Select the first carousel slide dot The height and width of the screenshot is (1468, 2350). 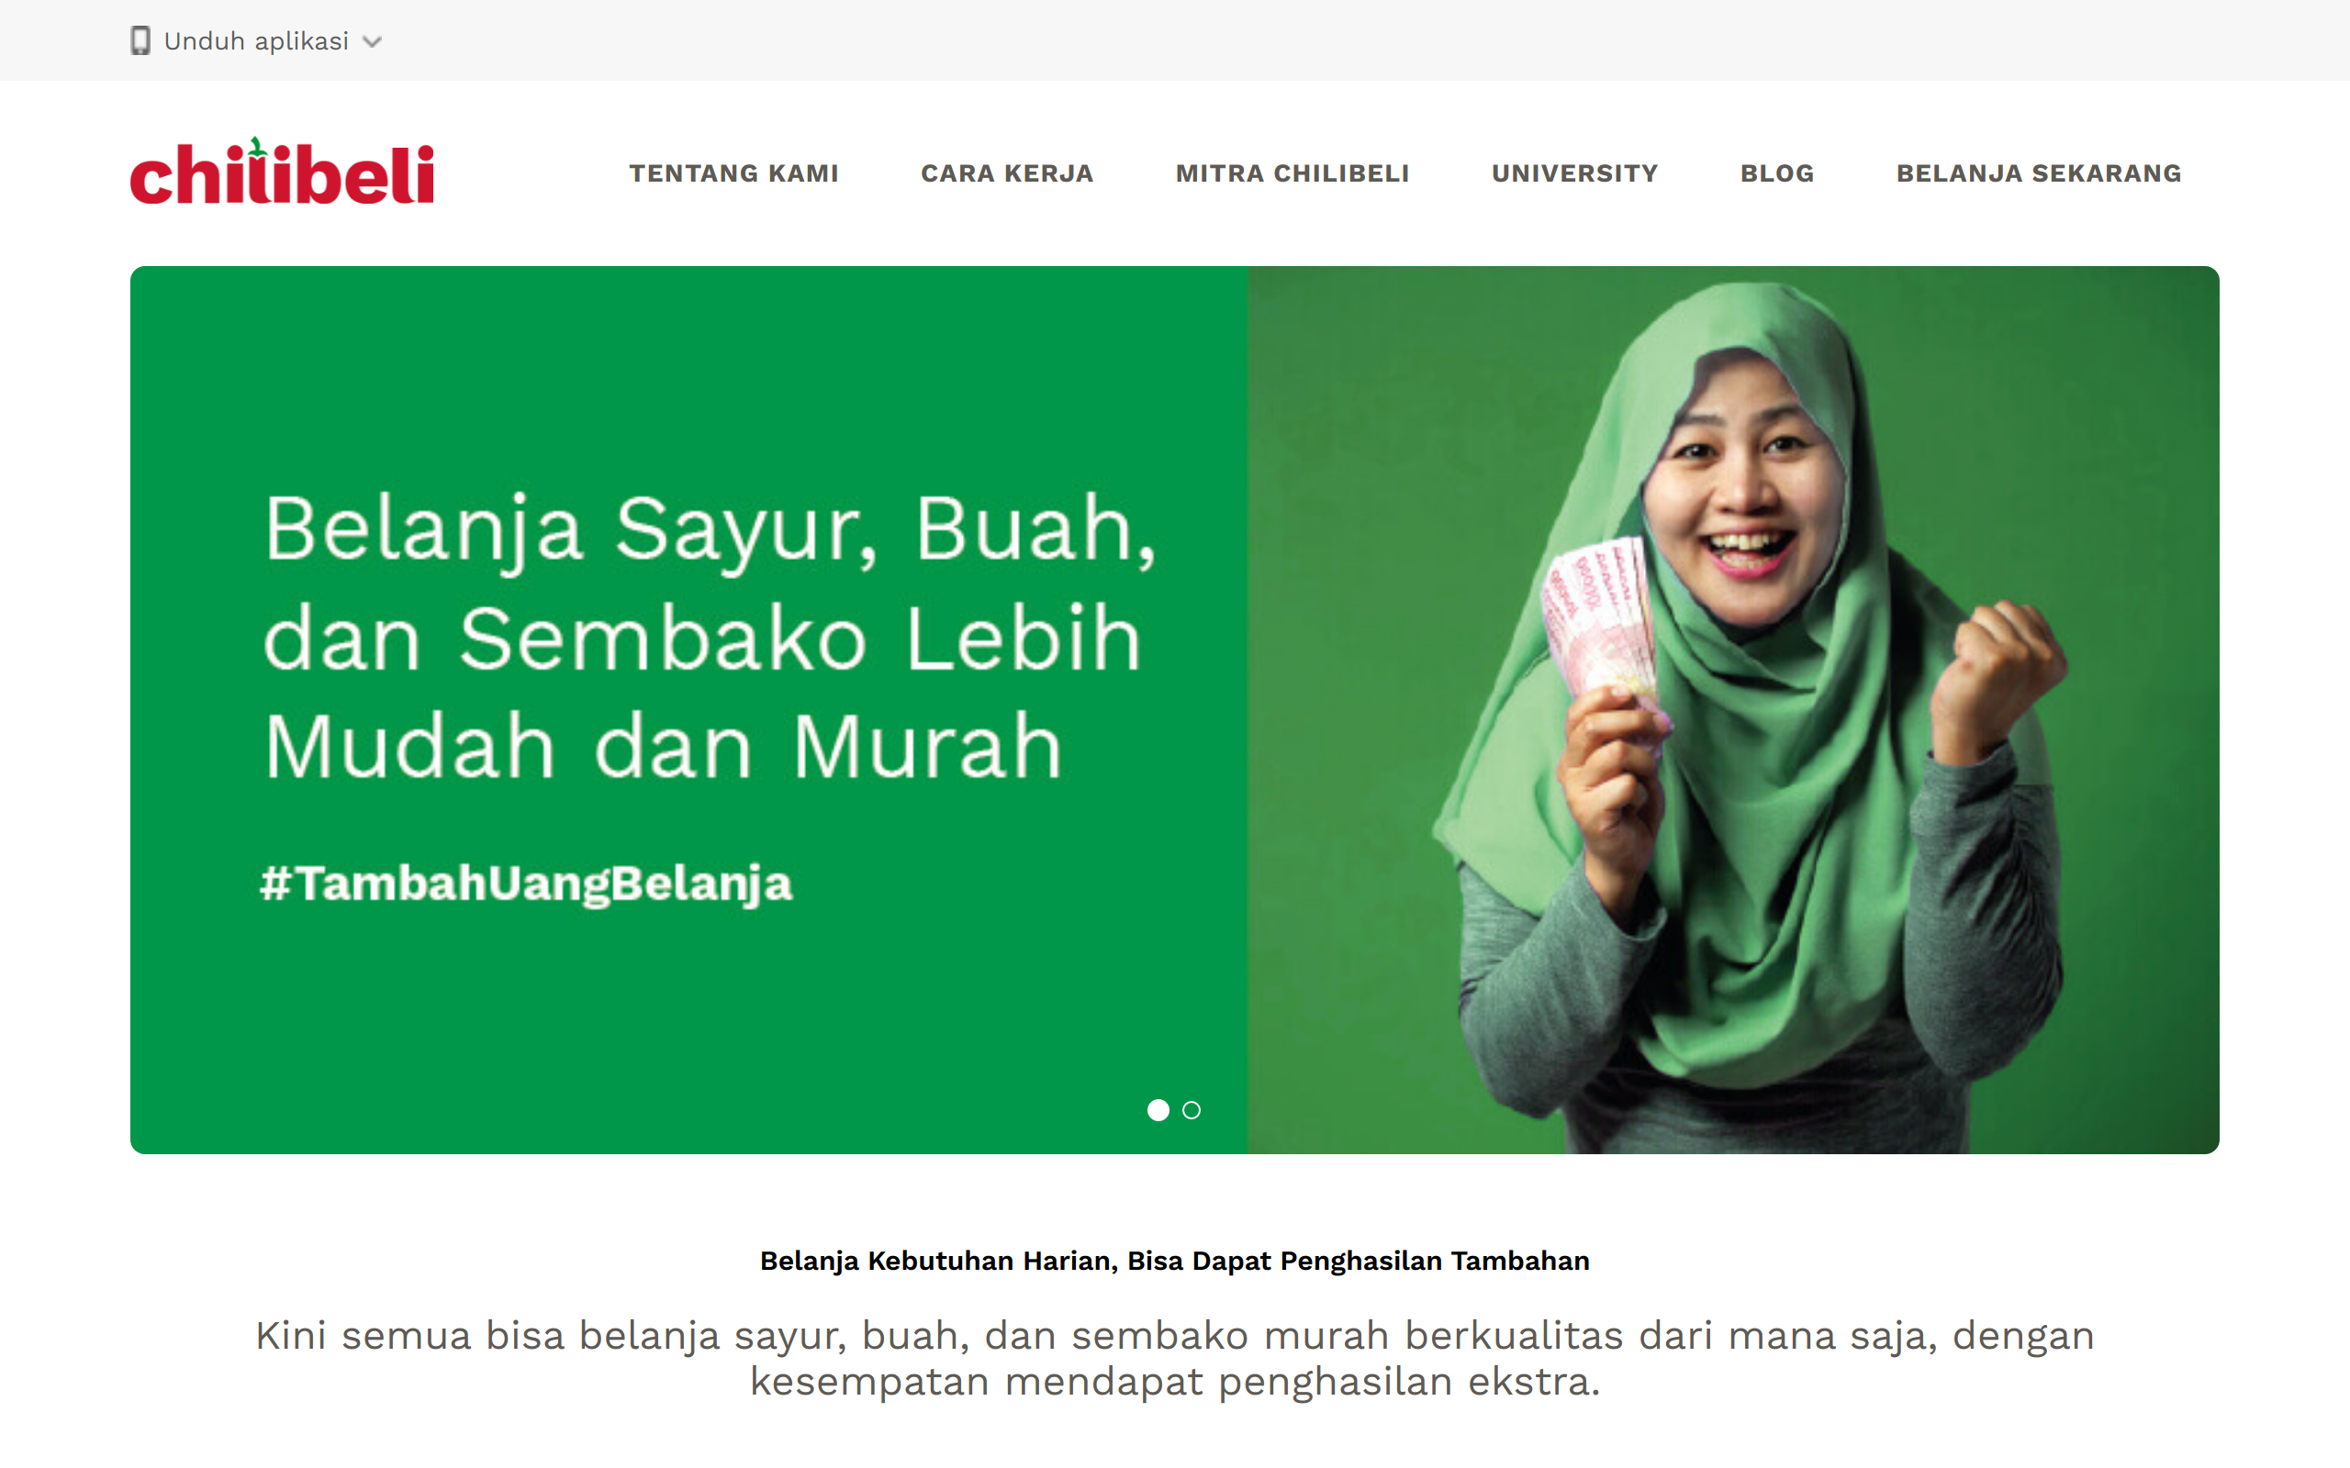coord(1158,1110)
